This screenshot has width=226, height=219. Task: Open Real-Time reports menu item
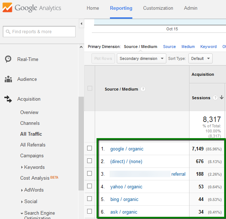point(28,59)
